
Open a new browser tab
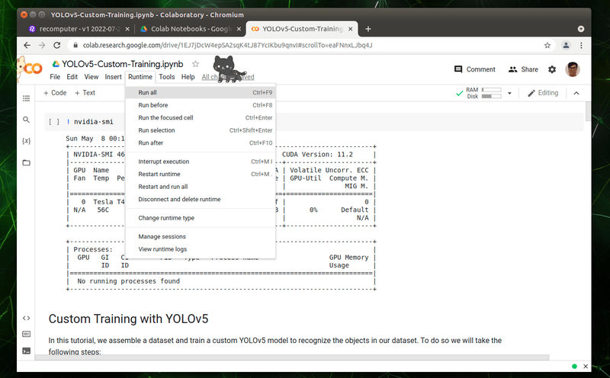(x=368, y=29)
